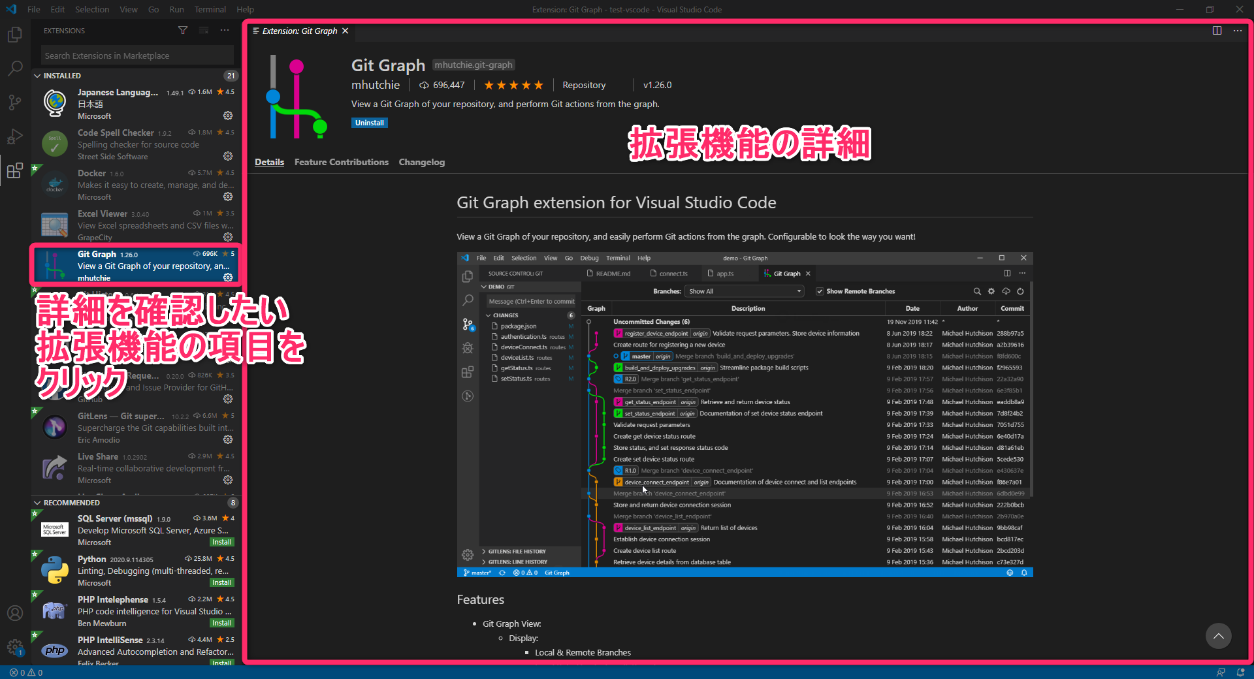This screenshot has height=679, width=1254.
Task: Uninstall the Git Graph extension
Action: pyautogui.click(x=370, y=123)
